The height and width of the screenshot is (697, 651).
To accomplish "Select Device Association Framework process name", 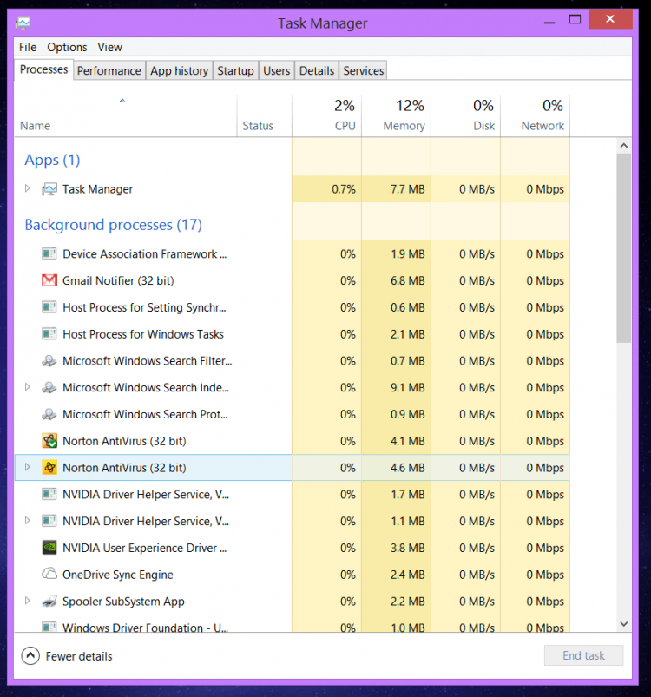I will tap(144, 253).
